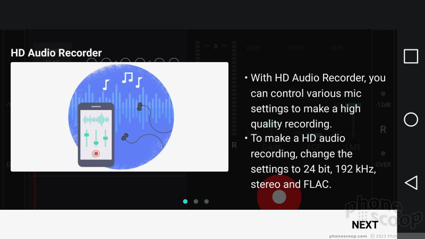This screenshot has width=425, height=239.
Task: Tap the dimmed LMT control label
Action: pyautogui.click(x=353, y=148)
